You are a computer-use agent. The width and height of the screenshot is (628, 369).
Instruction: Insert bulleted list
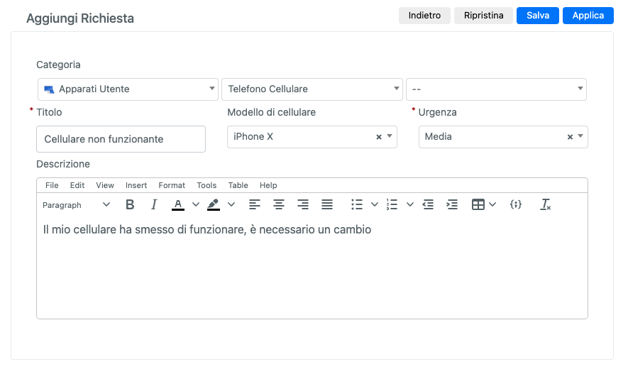click(356, 205)
